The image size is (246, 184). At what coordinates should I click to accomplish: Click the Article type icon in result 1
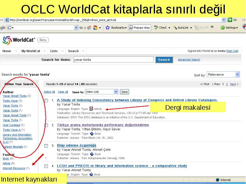click(x=91, y=109)
